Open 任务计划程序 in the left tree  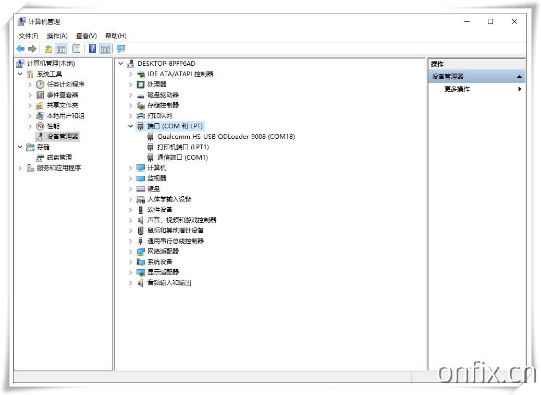click(x=65, y=85)
